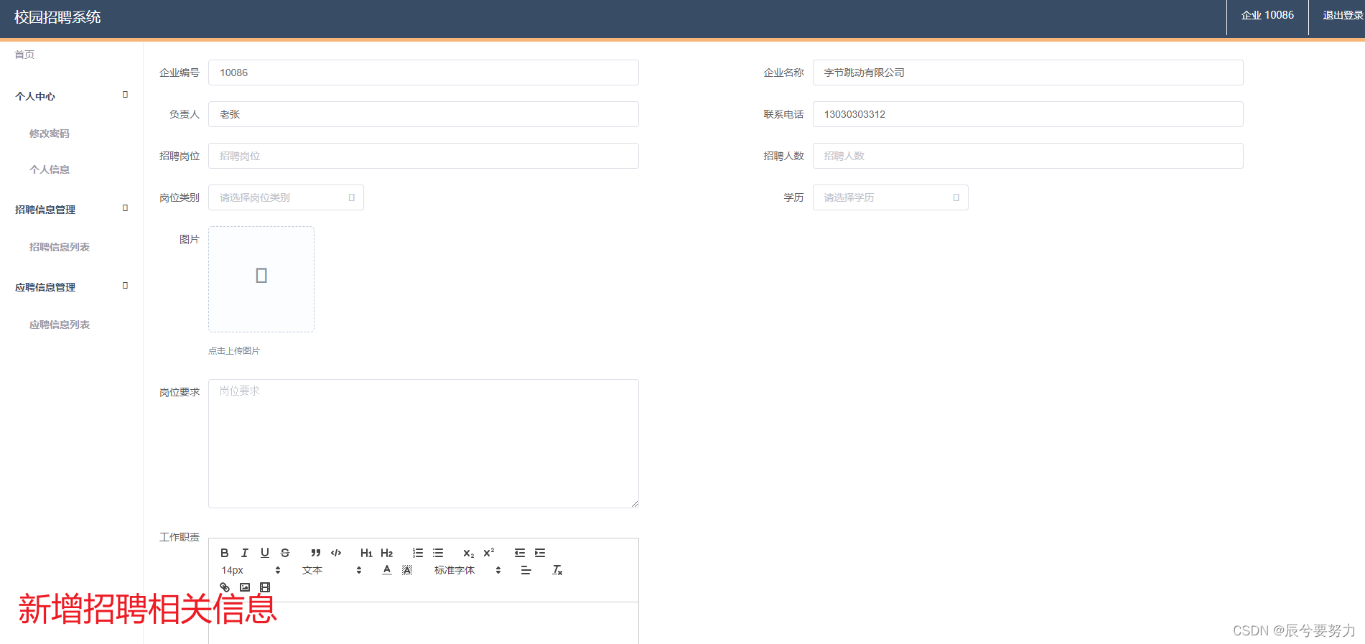Toggle underline formatting in the editor
The image size is (1365, 644).
click(x=265, y=553)
